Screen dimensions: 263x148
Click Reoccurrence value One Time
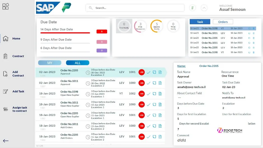228,76
